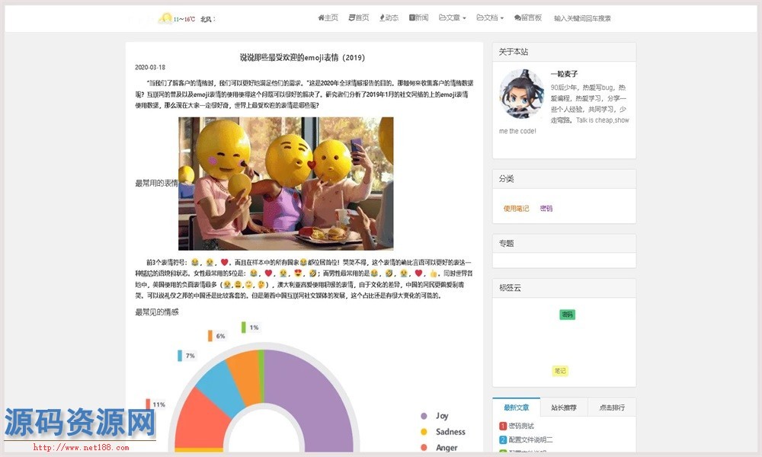
Task: Open the 主页 home nav link
Action: [328, 18]
